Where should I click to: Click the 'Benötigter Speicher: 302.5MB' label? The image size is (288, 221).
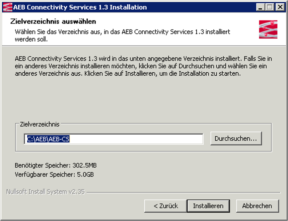coord(56,165)
